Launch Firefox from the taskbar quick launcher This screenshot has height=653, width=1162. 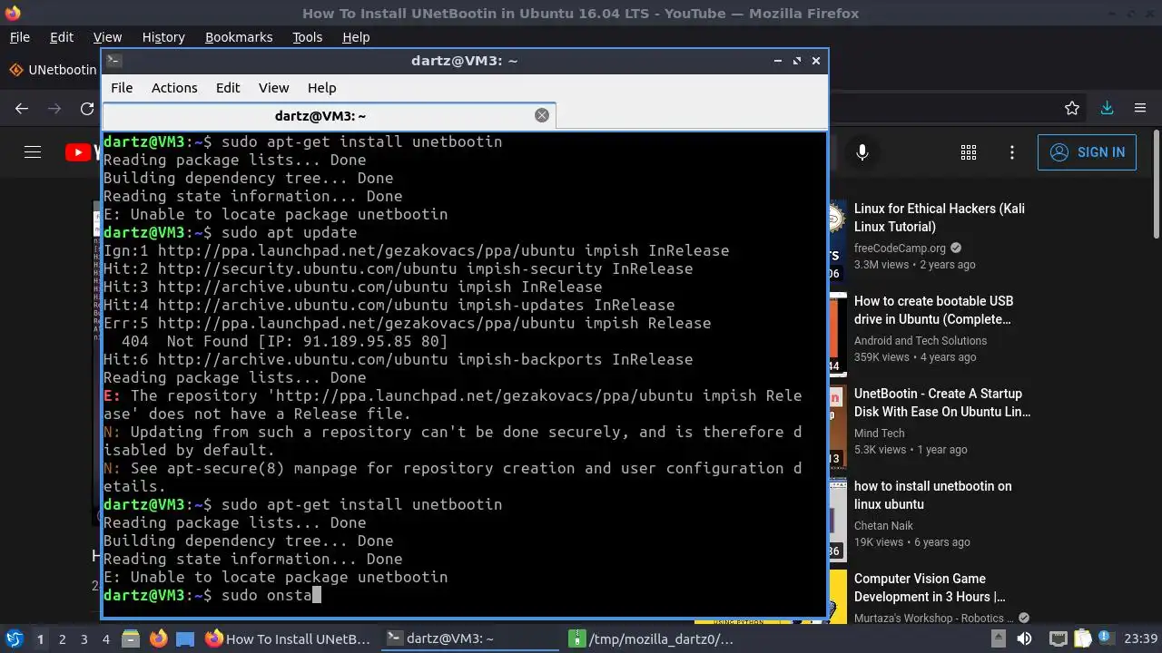pos(158,639)
